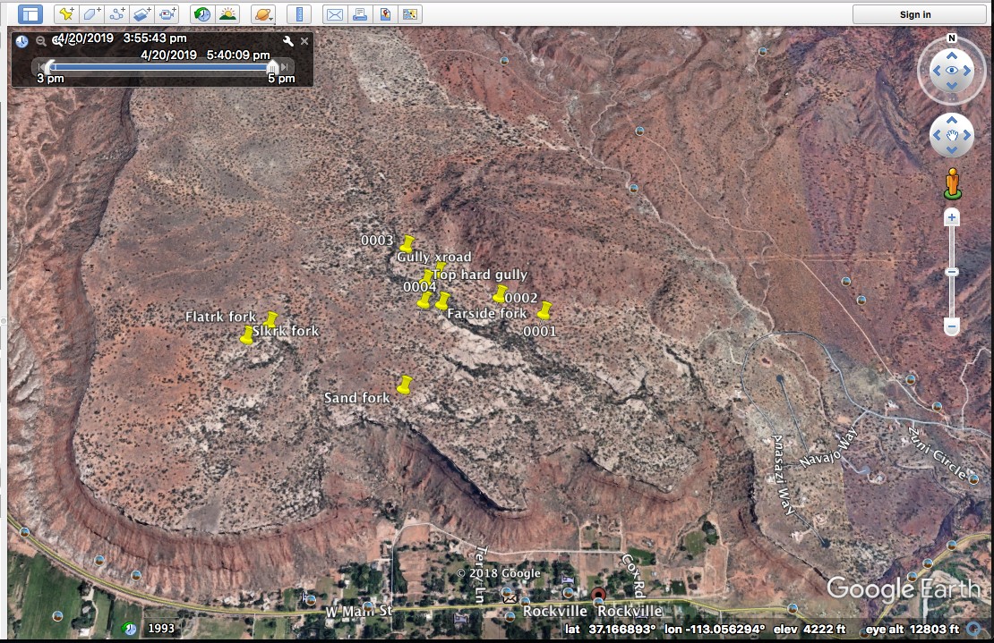
Task: Click the Add Image Overlay icon
Action: [x=142, y=14]
